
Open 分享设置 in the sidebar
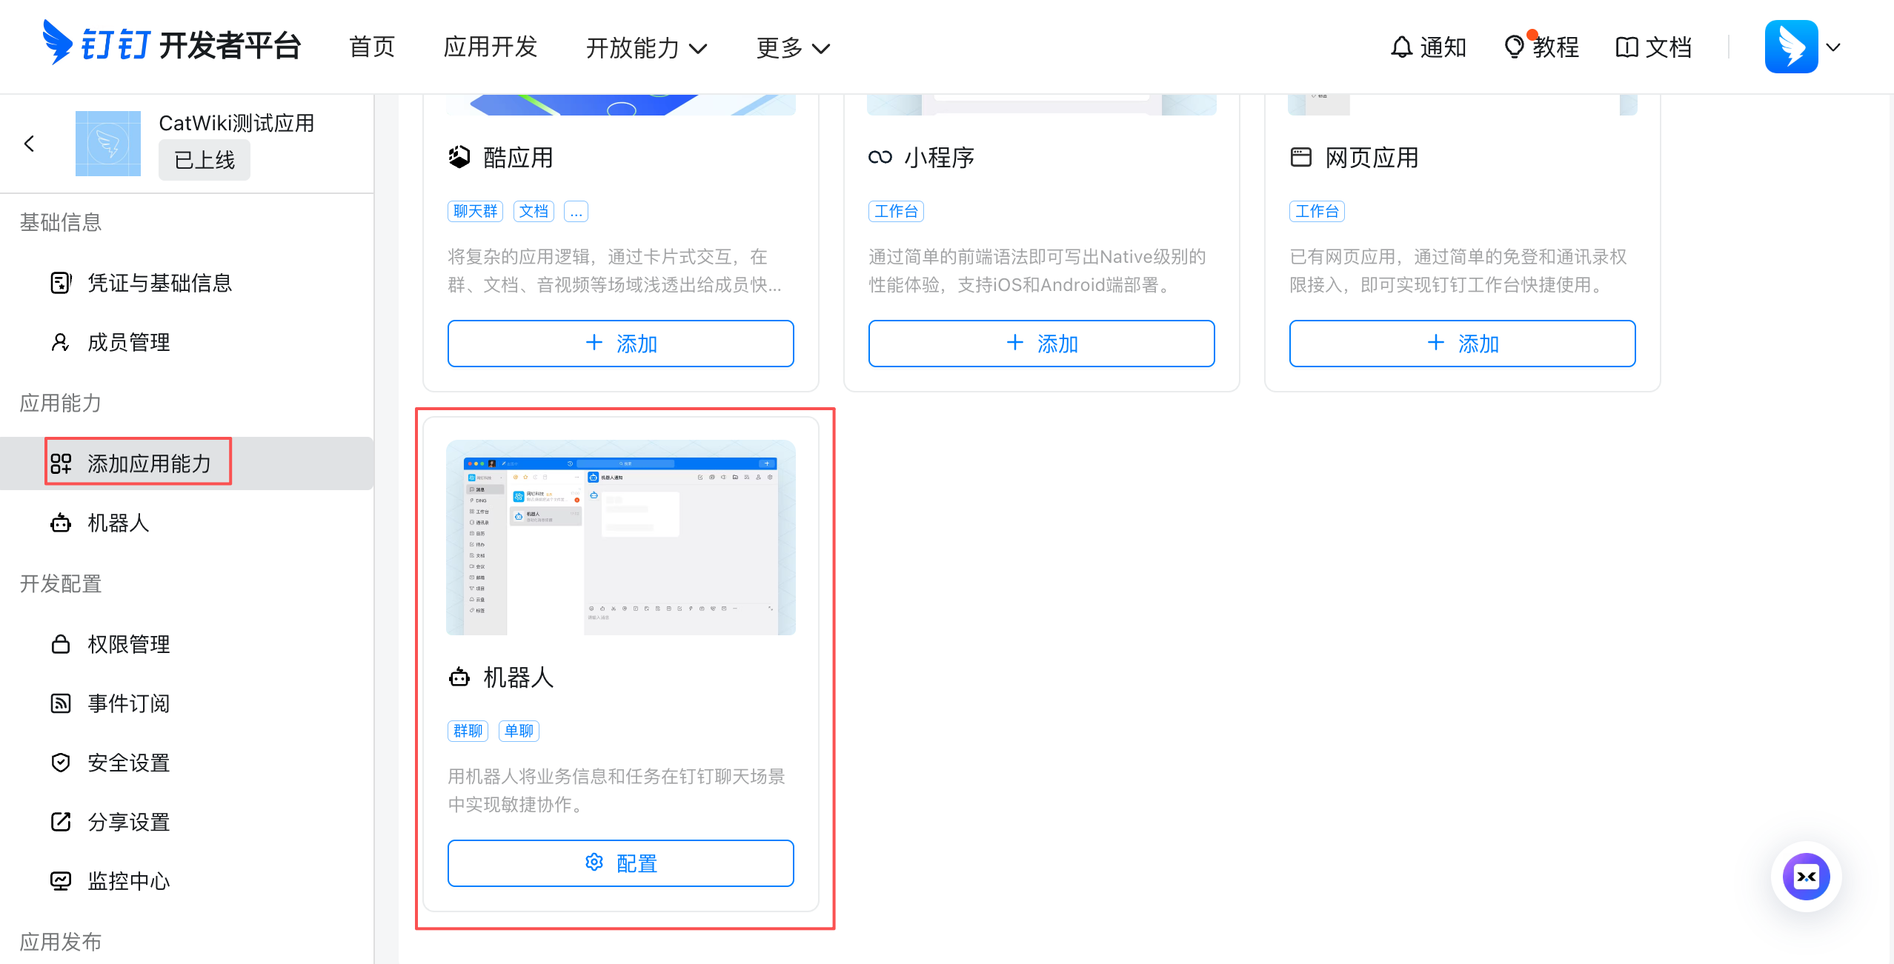tap(128, 822)
